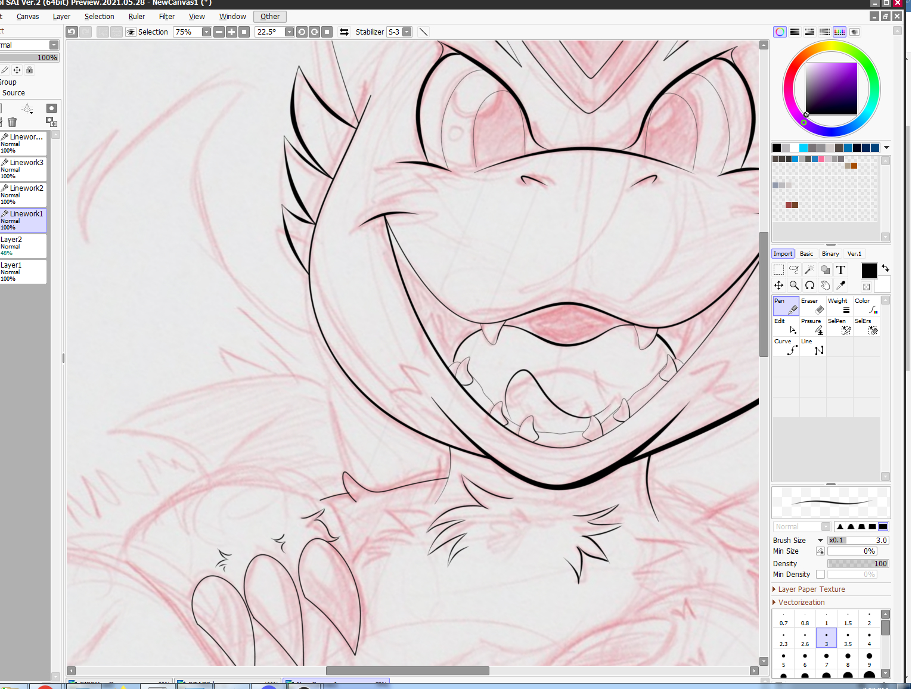
Task: Swap foreground and background colors
Action: (885, 268)
